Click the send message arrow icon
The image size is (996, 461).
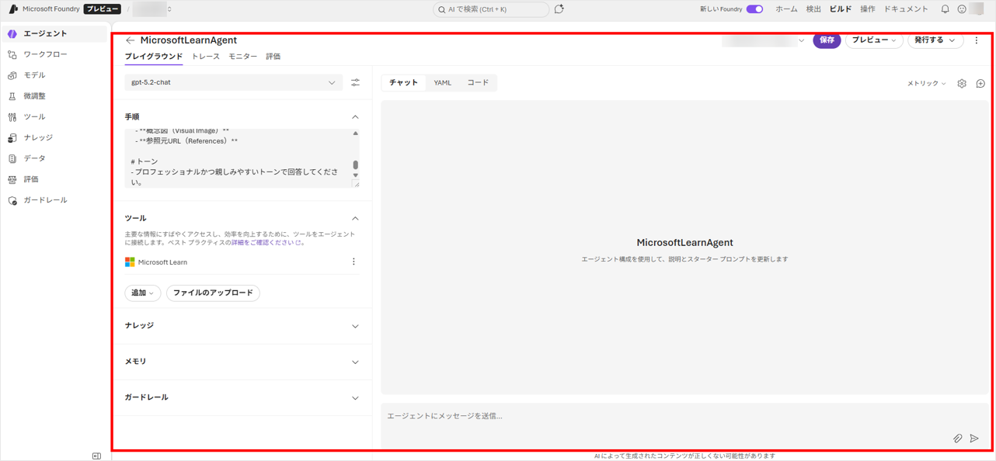point(974,438)
